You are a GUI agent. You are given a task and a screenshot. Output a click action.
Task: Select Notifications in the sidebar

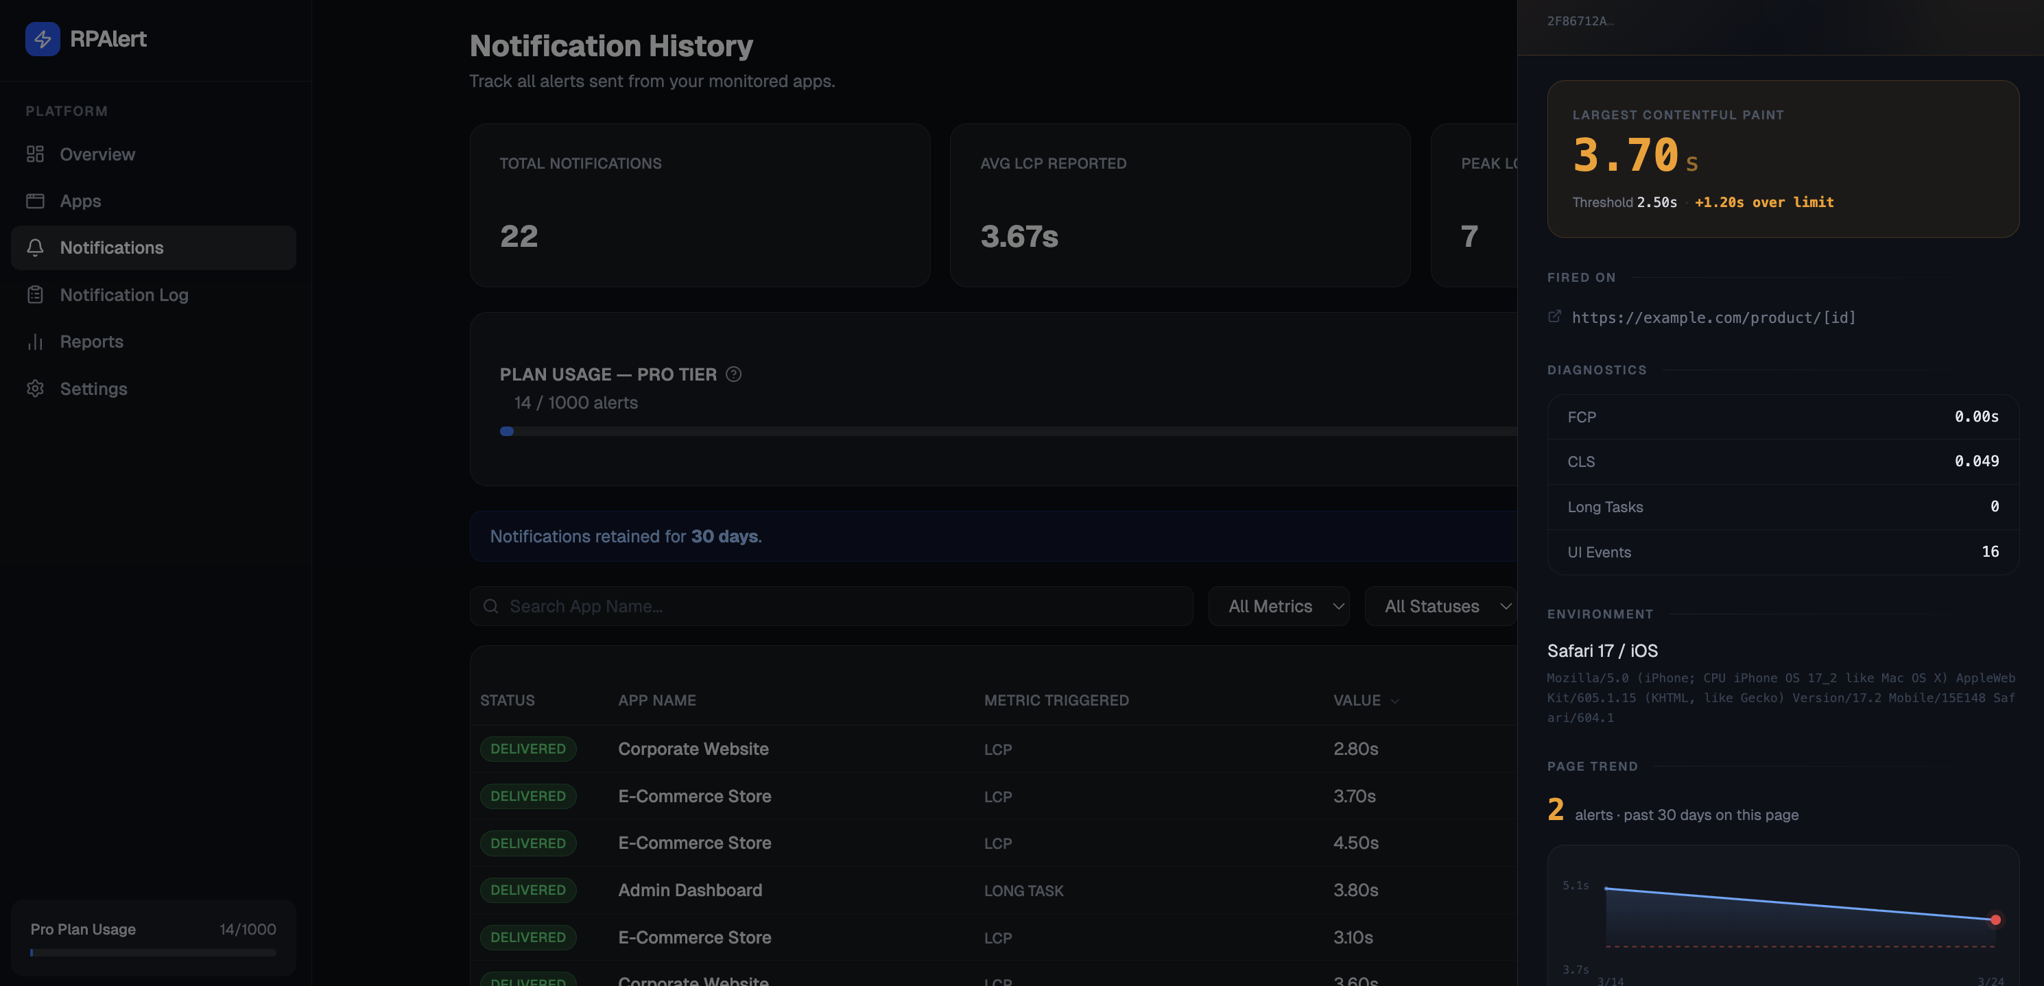153,248
